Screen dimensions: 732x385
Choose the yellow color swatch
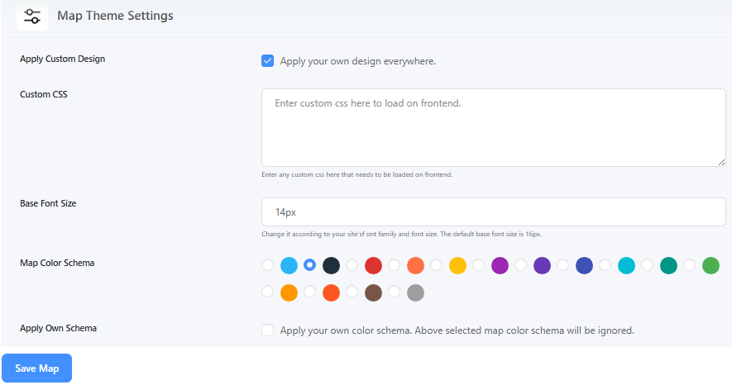(x=457, y=265)
